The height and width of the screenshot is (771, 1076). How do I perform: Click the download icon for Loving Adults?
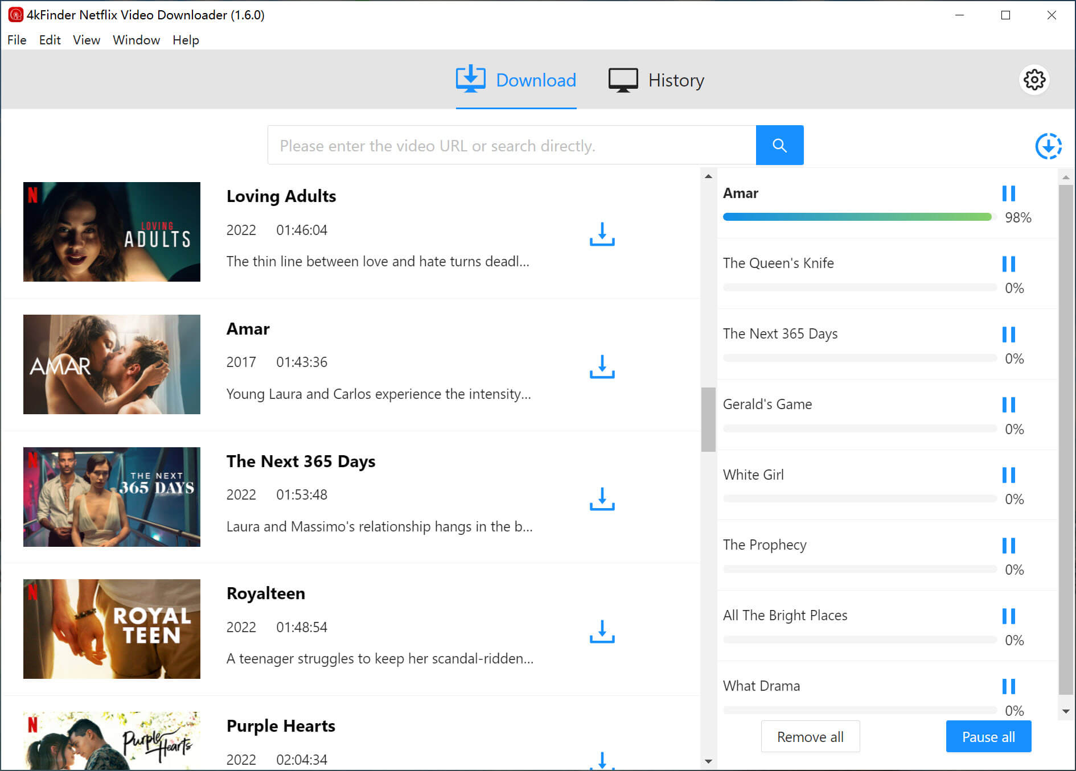602,234
